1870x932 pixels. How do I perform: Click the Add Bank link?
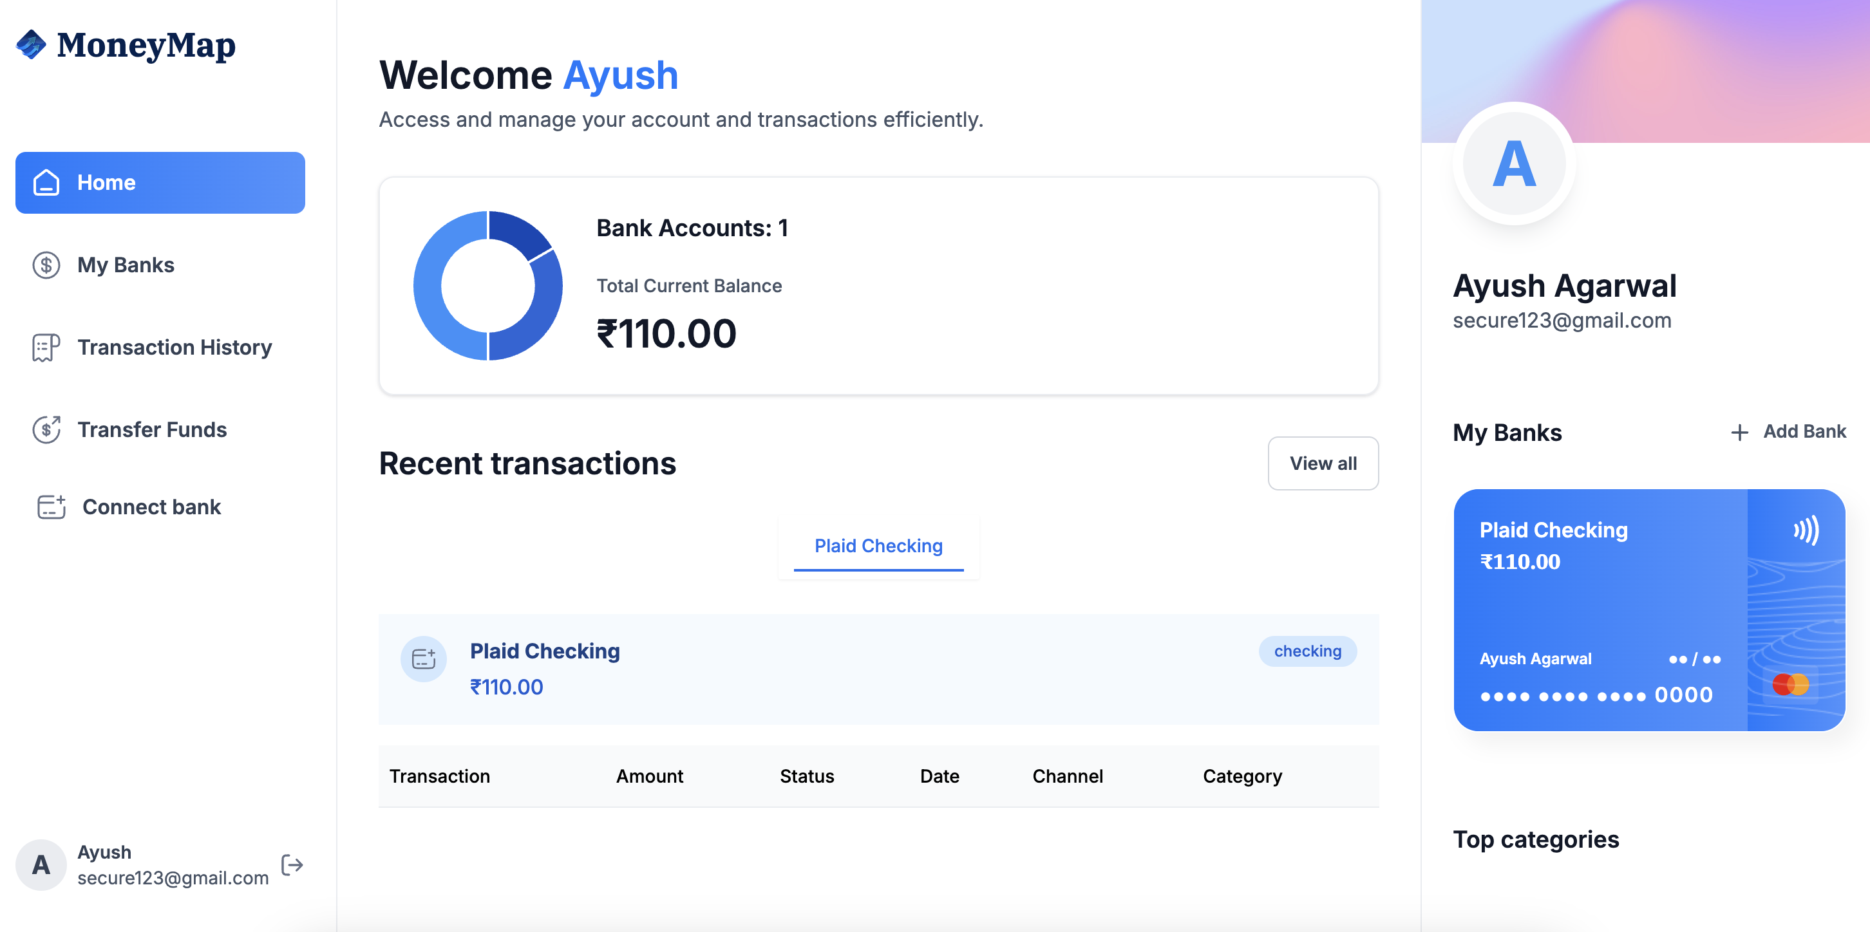pyautogui.click(x=1805, y=431)
